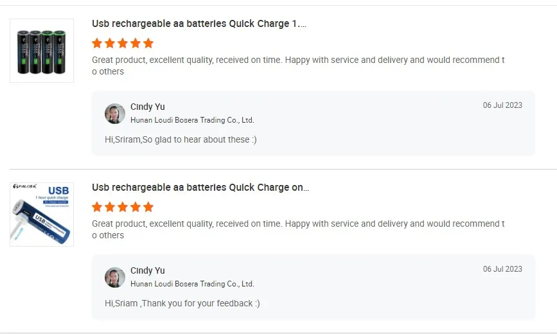The image size is (557, 334).
Task: Open the black AA batteries product thumbnail
Action: [x=42, y=51]
